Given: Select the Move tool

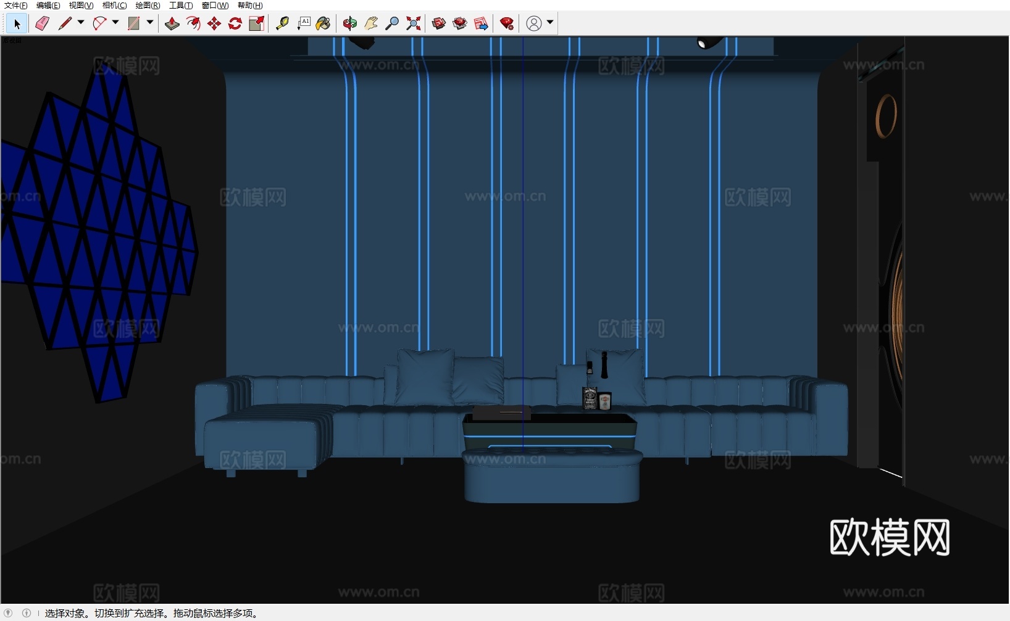Looking at the screenshot, I should click(x=214, y=23).
